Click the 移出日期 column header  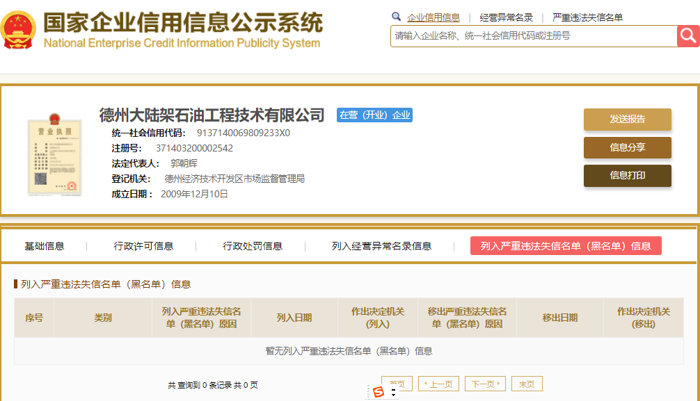coord(560,318)
